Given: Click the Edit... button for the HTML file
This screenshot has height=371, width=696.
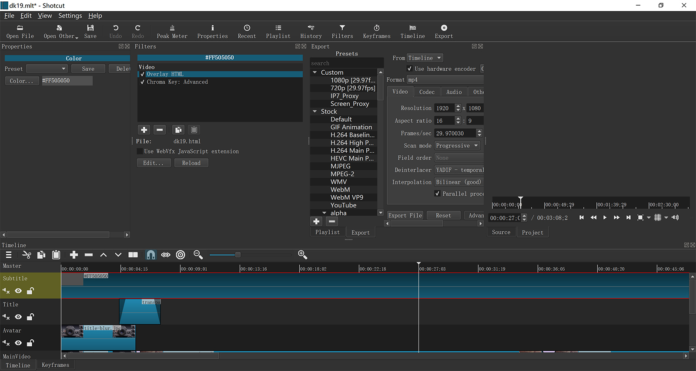Looking at the screenshot, I should click(x=154, y=163).
